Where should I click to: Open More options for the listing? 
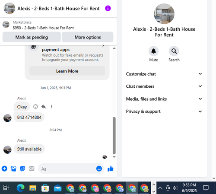88,37
